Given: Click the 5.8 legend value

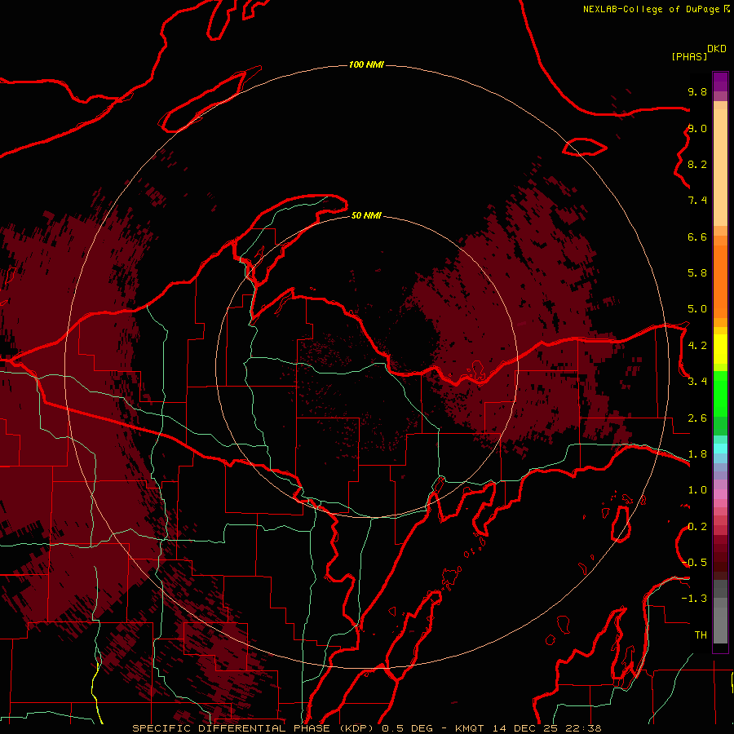Looking at the screenshot, I should (x=697, y=273).
